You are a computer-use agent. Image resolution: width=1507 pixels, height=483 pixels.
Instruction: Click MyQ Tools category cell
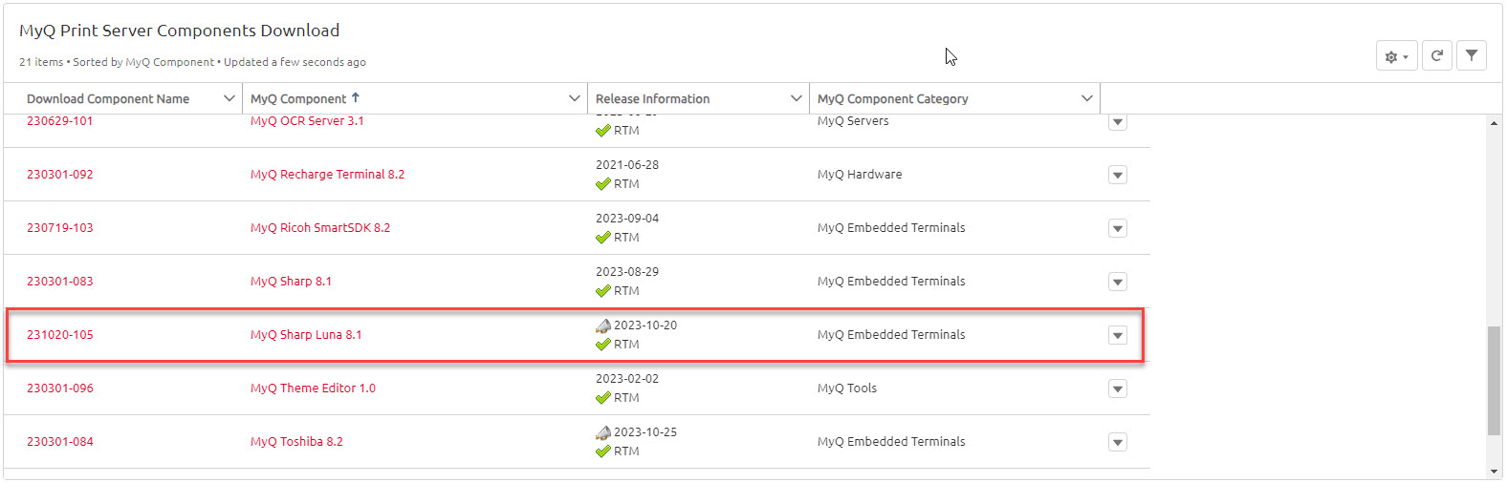point(847,388)
